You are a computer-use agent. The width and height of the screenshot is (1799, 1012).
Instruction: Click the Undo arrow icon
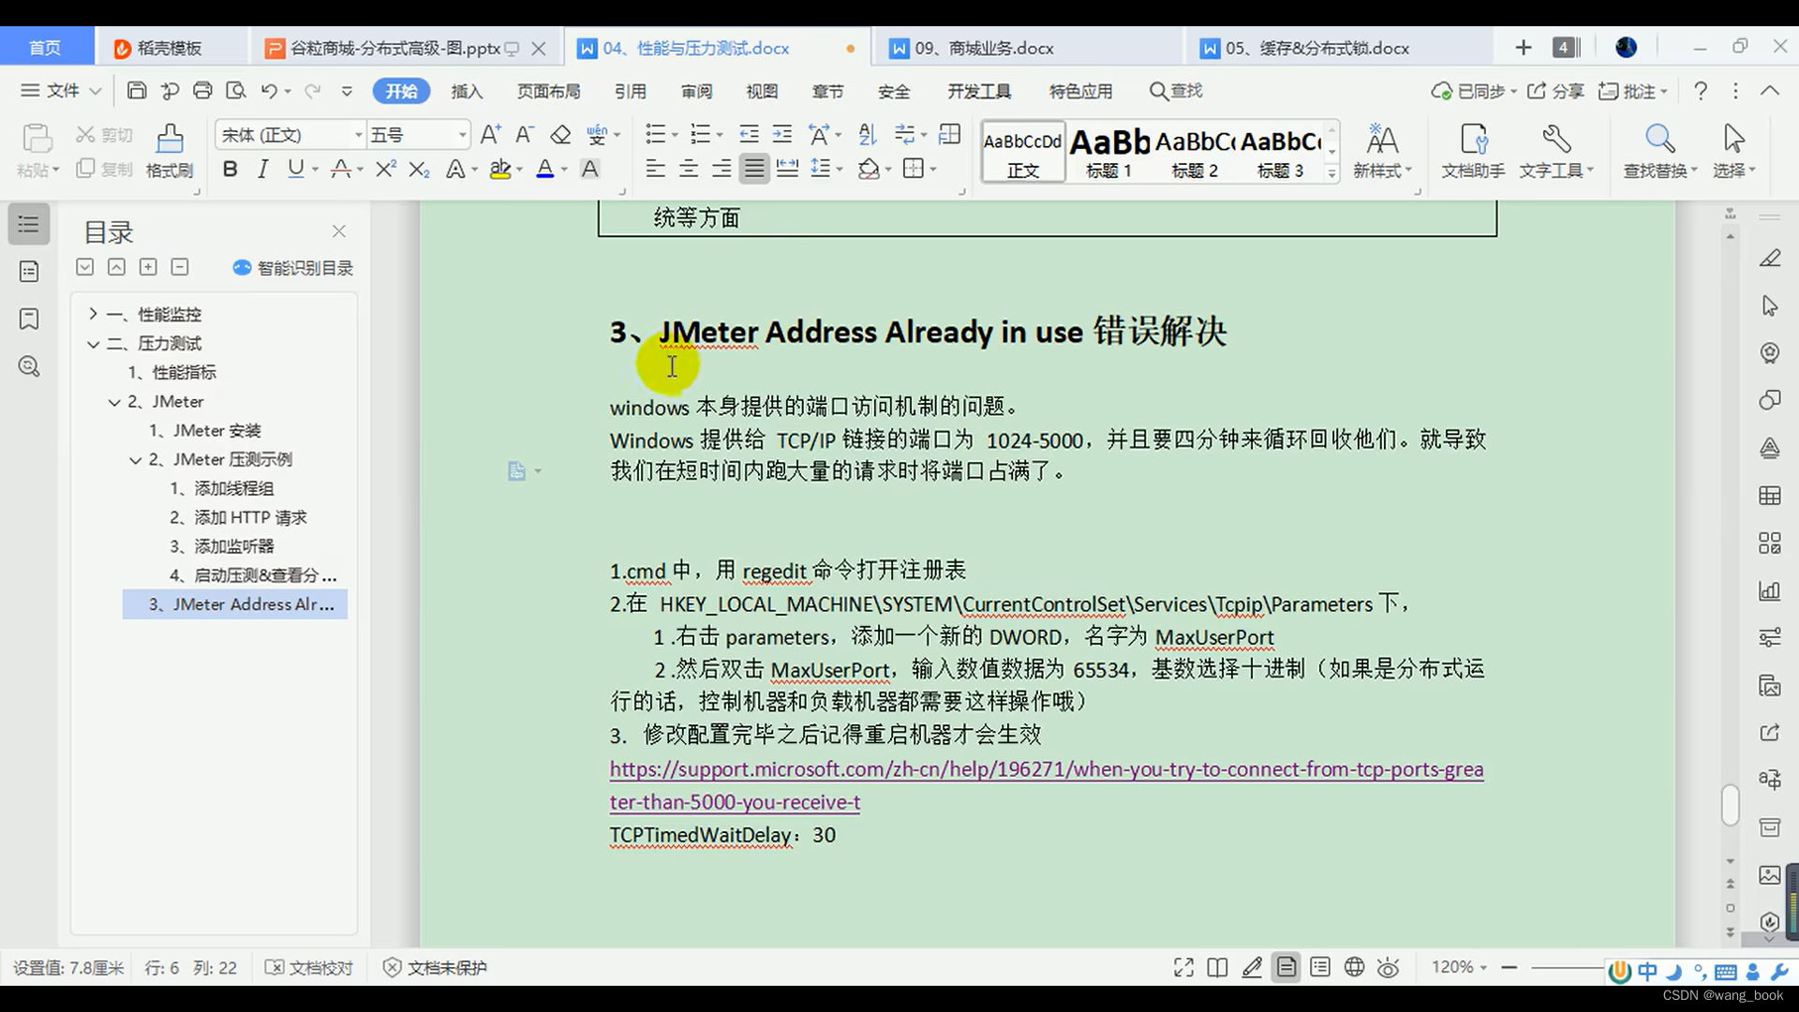[269, 91]
